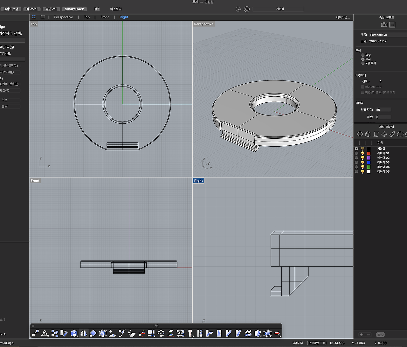Select the text-curve icon in transform toolbar
The height and width of the screenshot is (347, 407).
coord(45,333)
